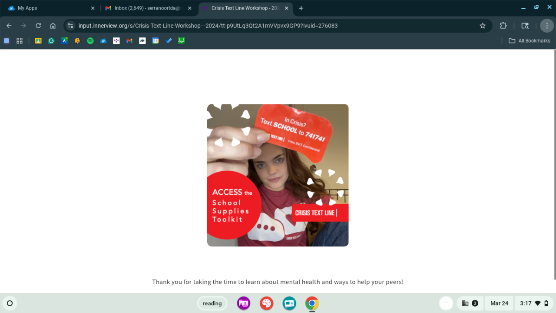Close the Crisis Text Line Workshop tab
556x313 pixels.
coord(287,8)
